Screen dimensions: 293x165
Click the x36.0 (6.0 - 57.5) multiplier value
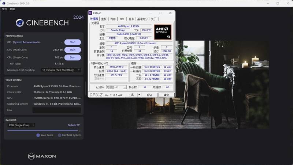116,71
